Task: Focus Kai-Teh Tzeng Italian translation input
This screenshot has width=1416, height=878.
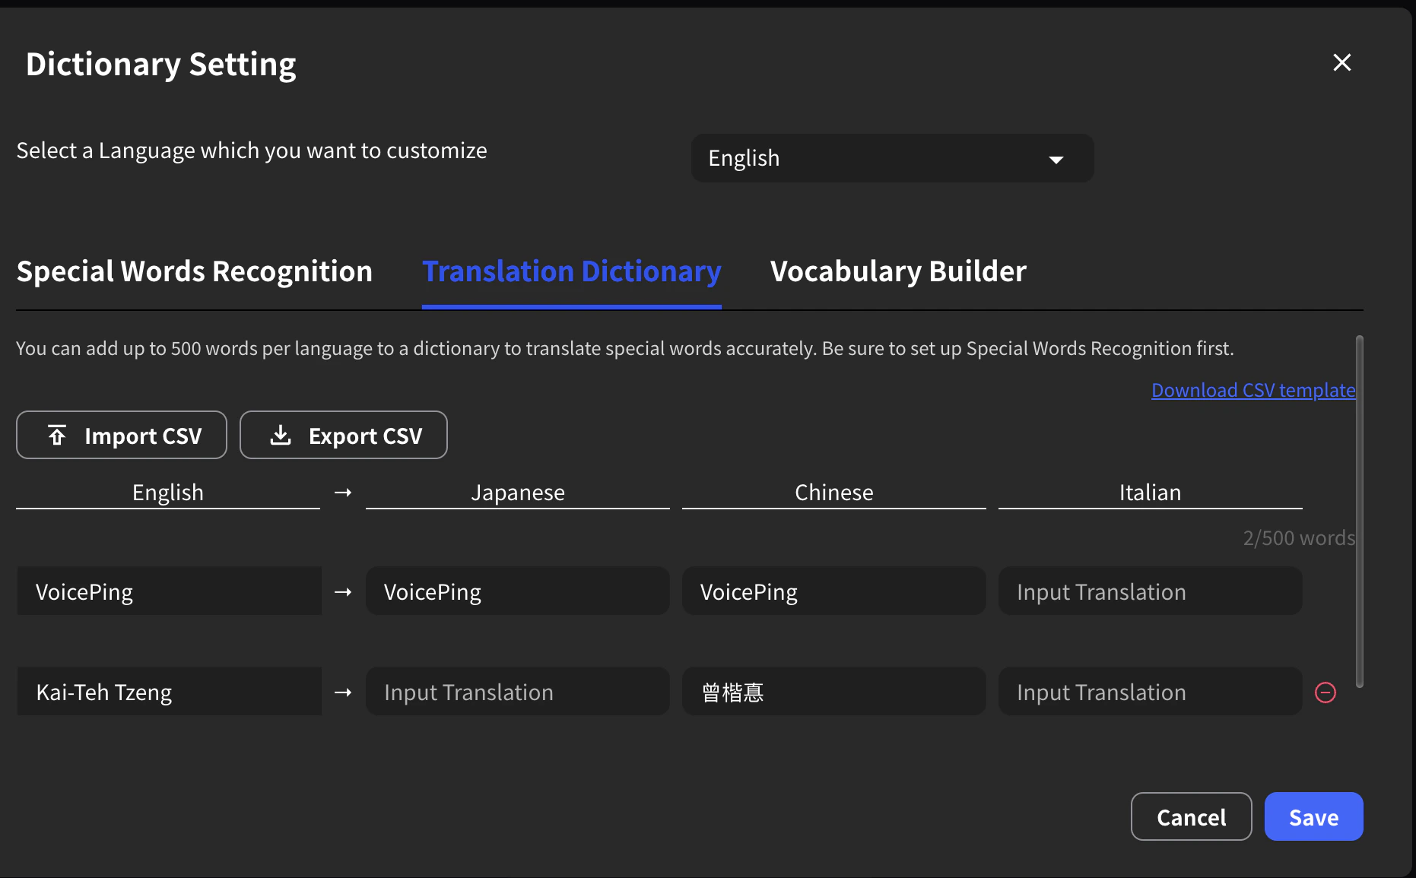Action: (1151, 692)
